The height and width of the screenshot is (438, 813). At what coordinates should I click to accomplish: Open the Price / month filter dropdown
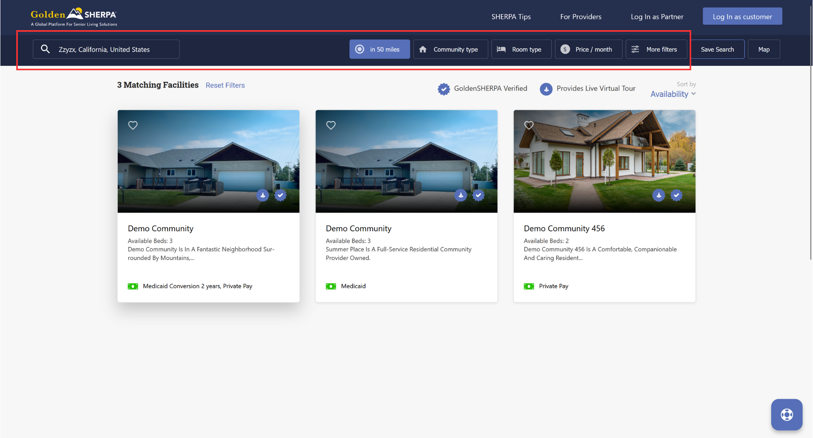588,49
